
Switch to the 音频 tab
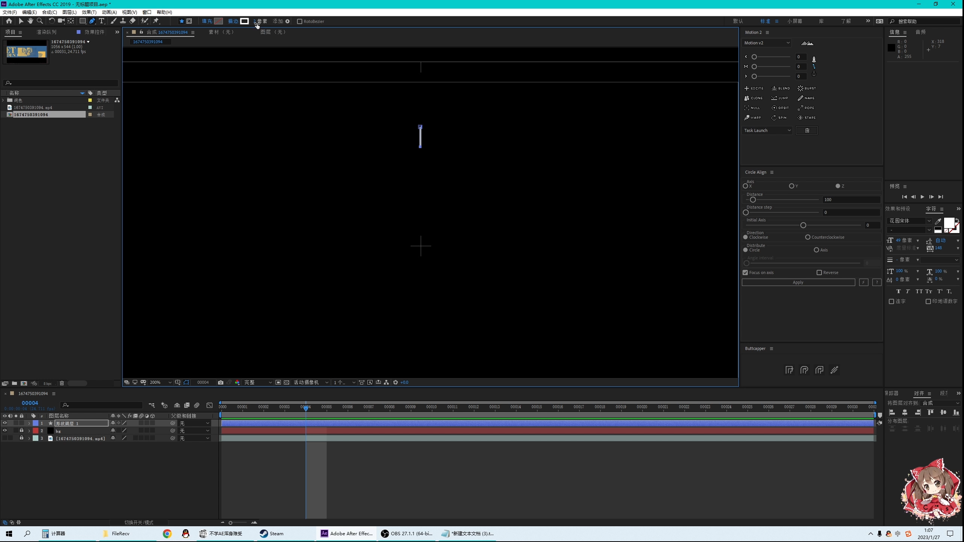920,32
